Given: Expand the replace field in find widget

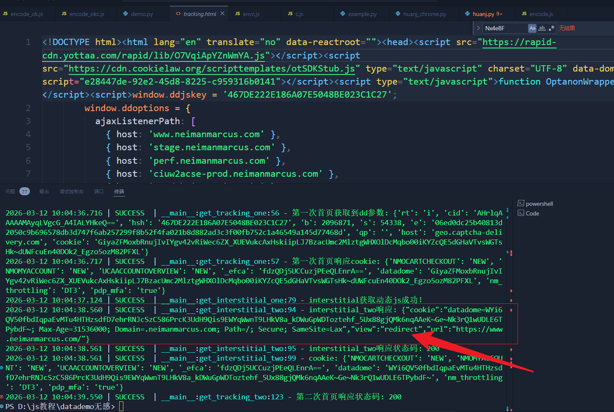Looking at the screenshot, I should coord(478,28).
